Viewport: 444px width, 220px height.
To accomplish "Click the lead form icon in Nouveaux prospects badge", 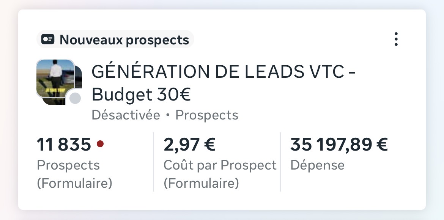I will pyautogui.click(x=48, y=39).
